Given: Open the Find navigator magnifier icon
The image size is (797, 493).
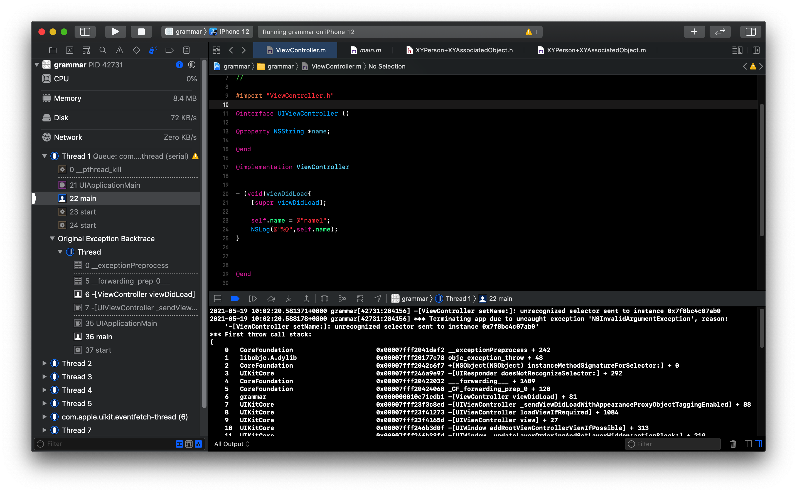Looking at the screenshot, I should (103, 50).
